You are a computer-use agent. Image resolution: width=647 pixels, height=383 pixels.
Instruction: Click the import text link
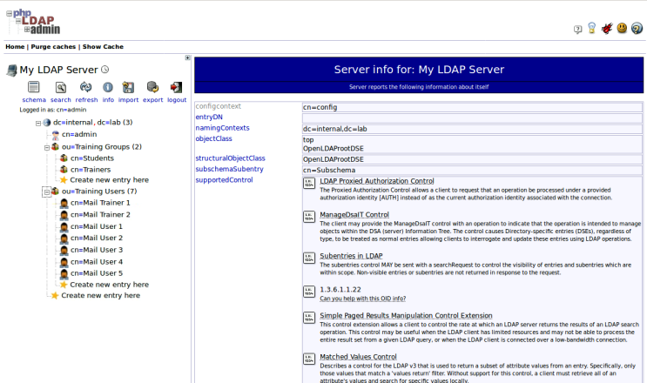pyautogui.click(x=128, y=100)
